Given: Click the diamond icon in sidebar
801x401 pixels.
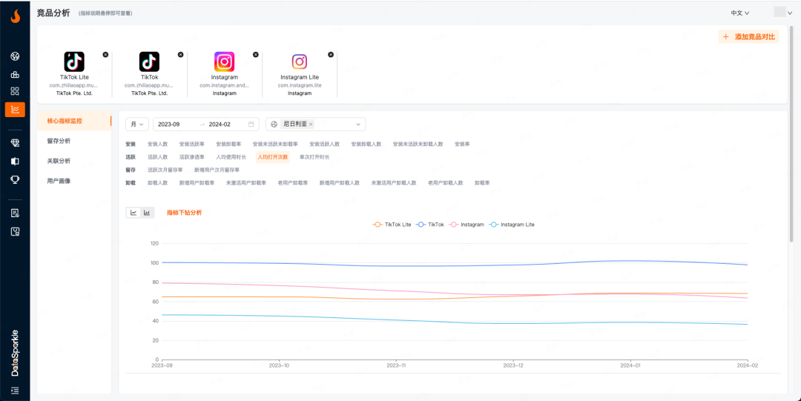Looking at the screenshot, I should click(15, 143).
